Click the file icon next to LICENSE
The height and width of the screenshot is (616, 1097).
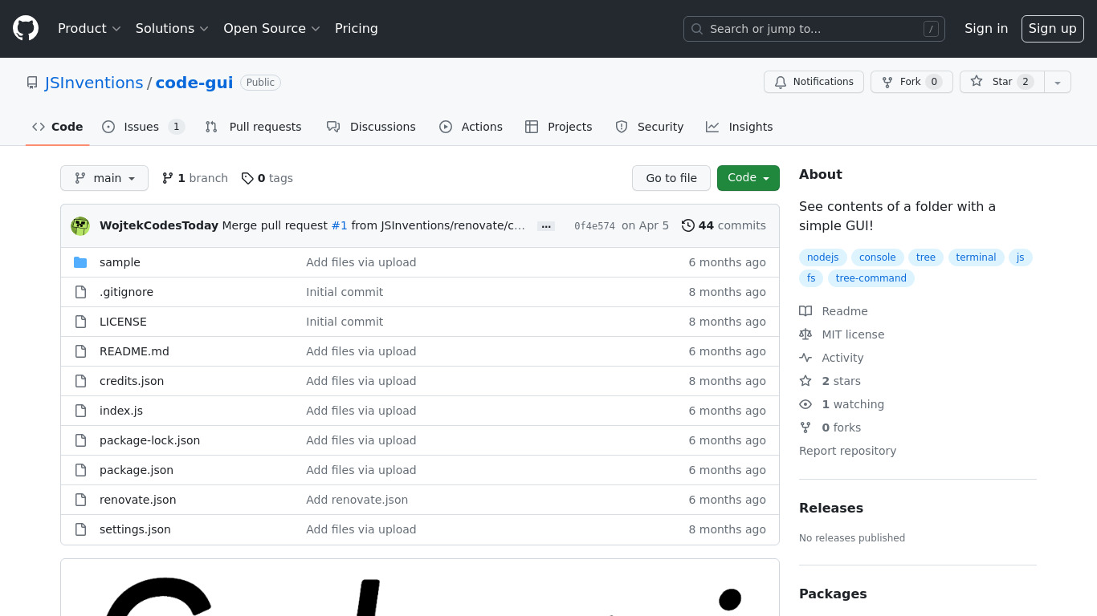(80, 322)
